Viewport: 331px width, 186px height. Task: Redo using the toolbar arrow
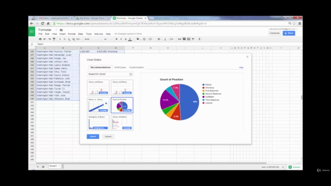50,39
